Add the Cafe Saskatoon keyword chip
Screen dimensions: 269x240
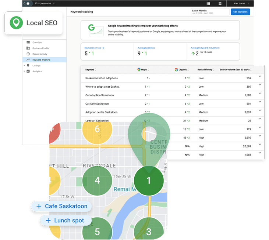pos(61,206)
